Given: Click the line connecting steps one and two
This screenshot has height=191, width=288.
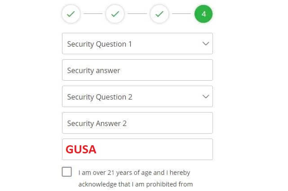Looking at the screenshot, I should point(93,14).
